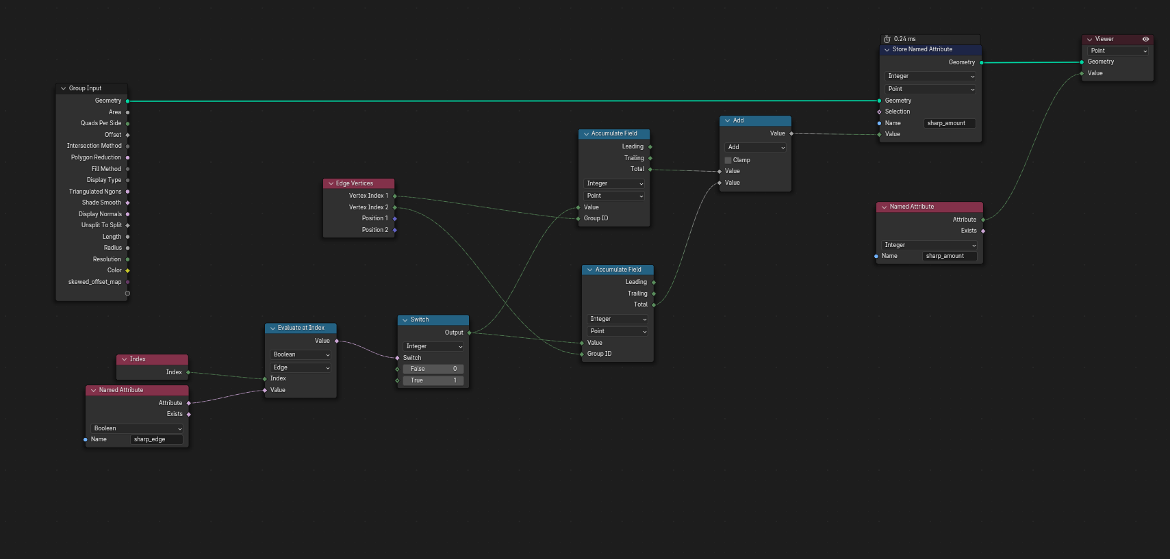Click Group Input skewed_offset_map socket

(127, 282)
